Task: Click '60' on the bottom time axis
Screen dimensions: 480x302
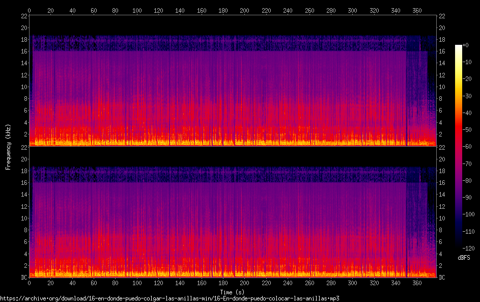Action: point(94,283)
